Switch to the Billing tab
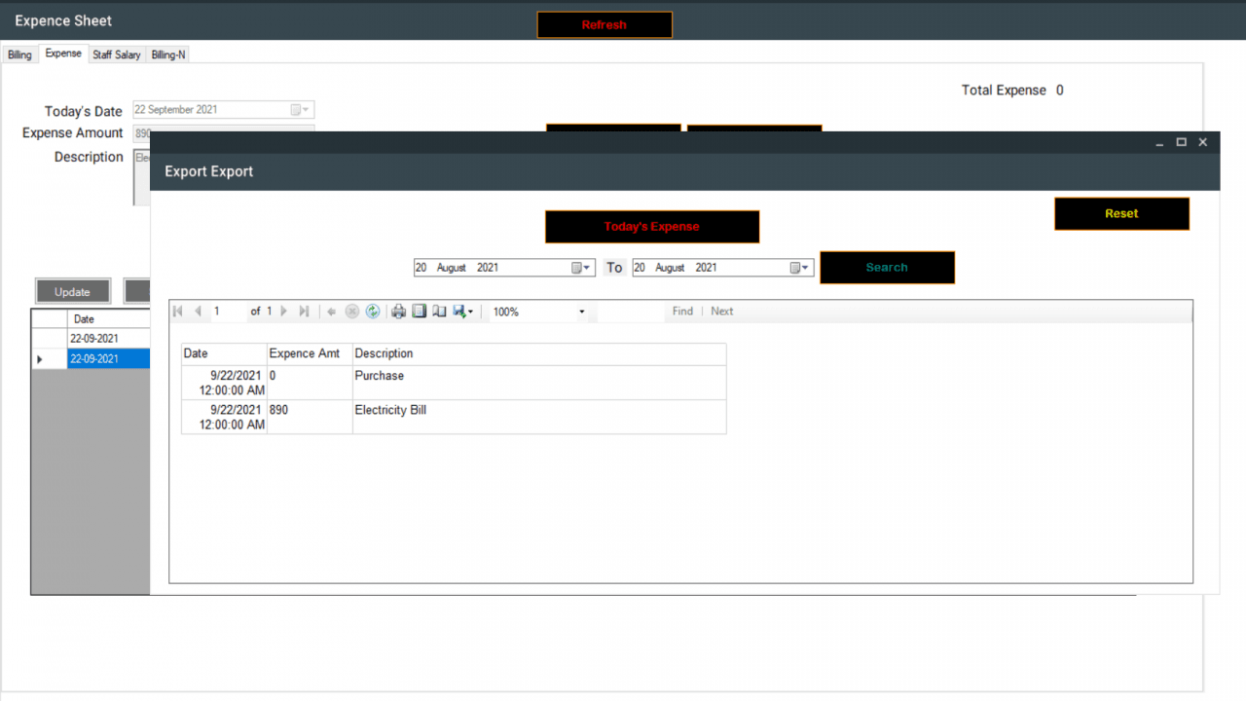The height and width of the screenshot is (701, 1246). coord(19,55)
